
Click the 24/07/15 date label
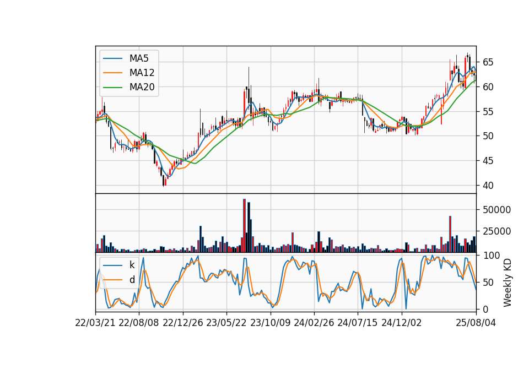[x=357, y=323]
